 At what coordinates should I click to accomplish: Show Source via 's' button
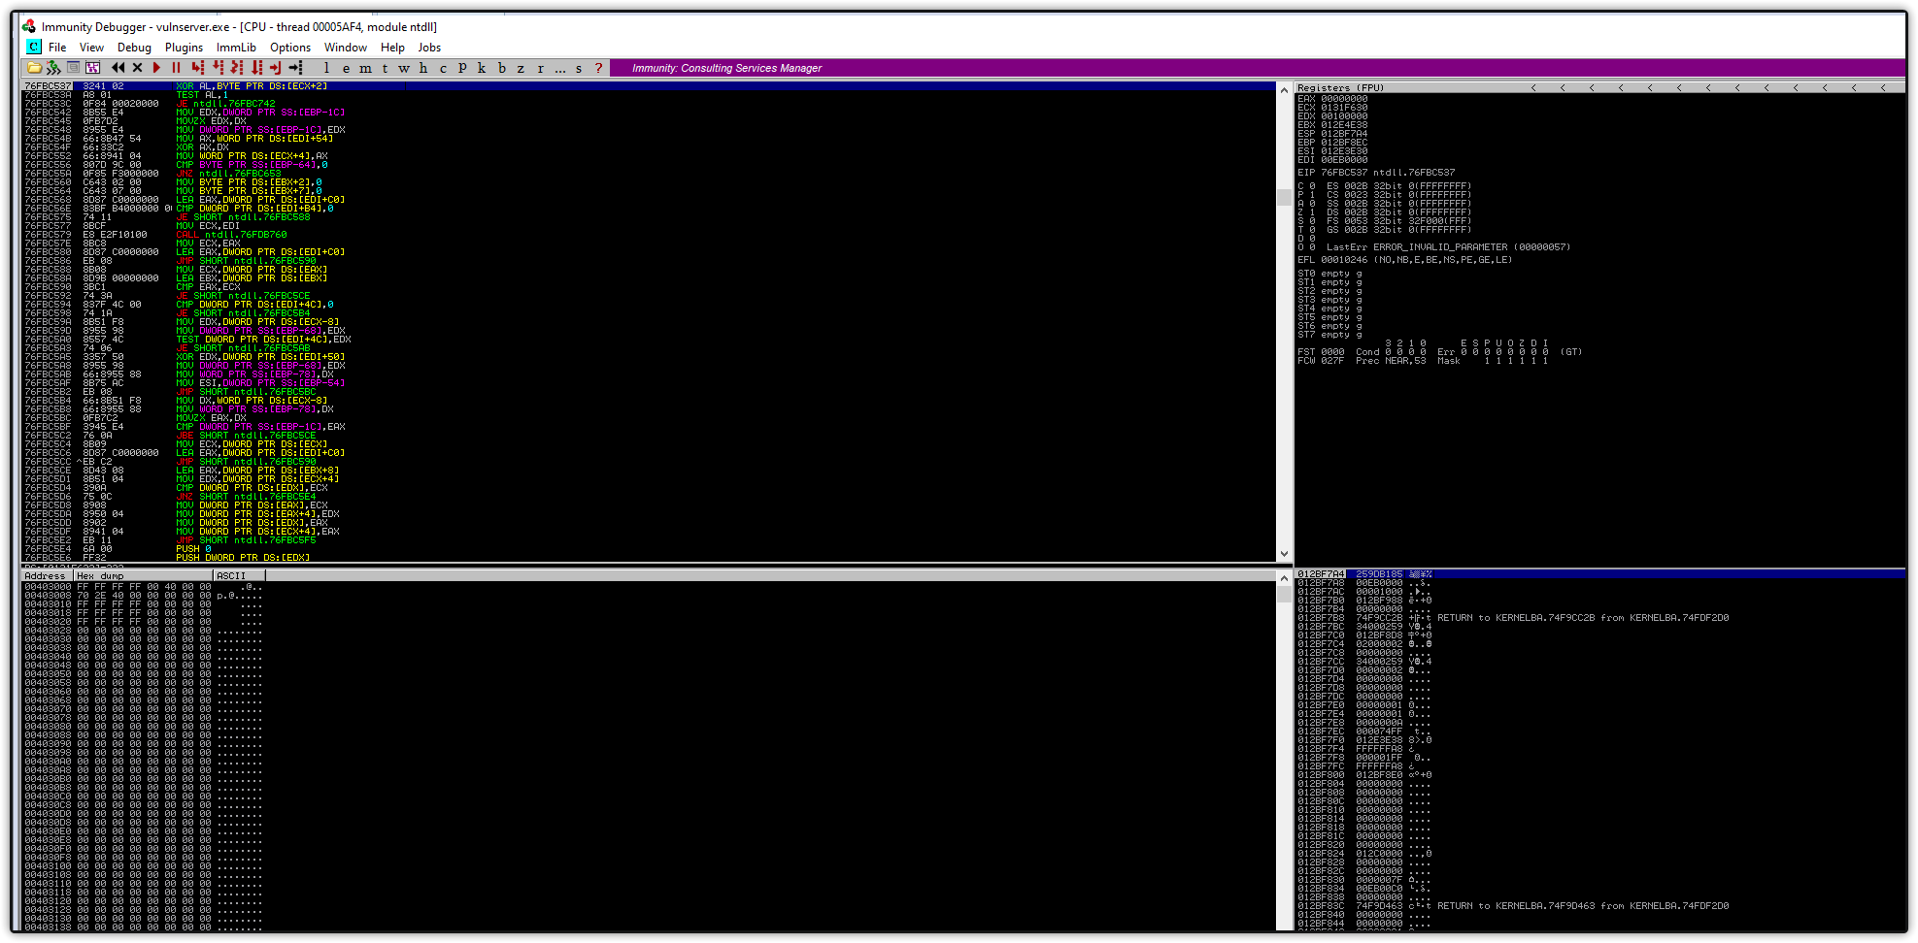pyautogui.click(x=579, y=68)
